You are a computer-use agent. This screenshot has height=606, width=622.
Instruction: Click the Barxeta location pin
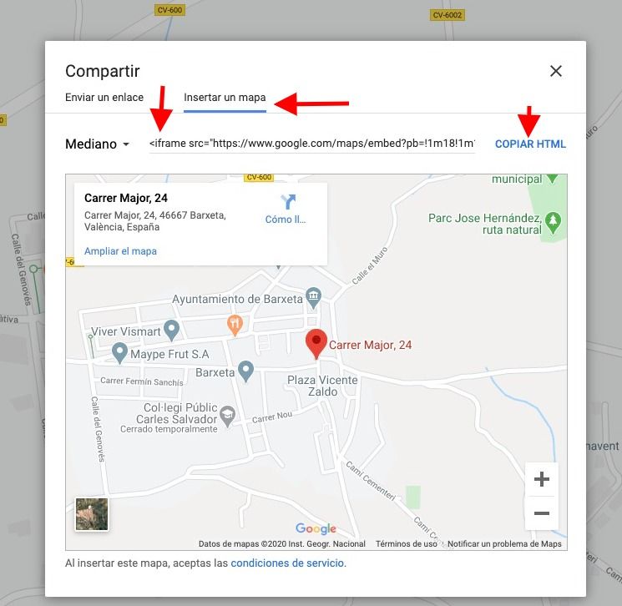[245, 371]
